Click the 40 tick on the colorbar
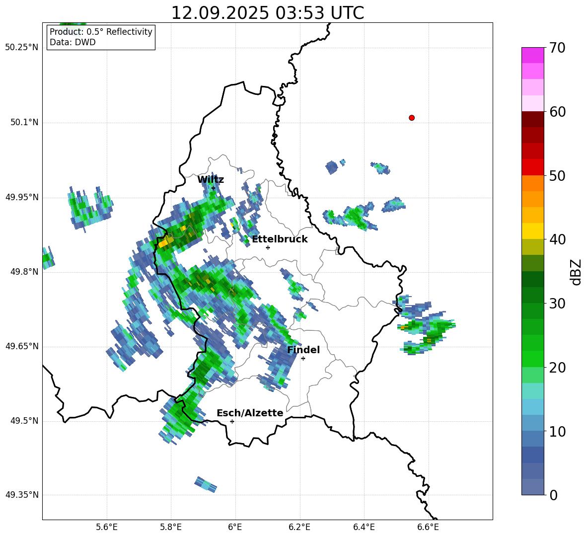This screenshot has height=537, width=588. (557, 239)
